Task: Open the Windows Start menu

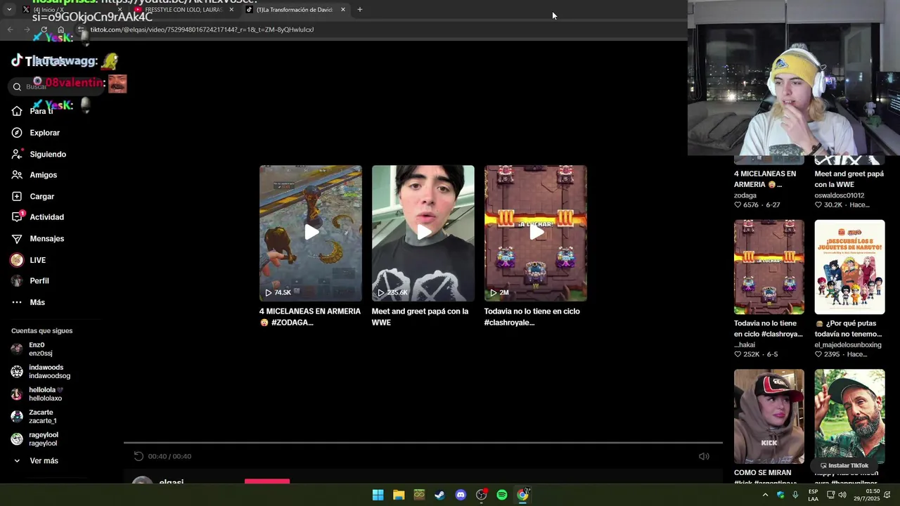Action: tap(378, 495)
